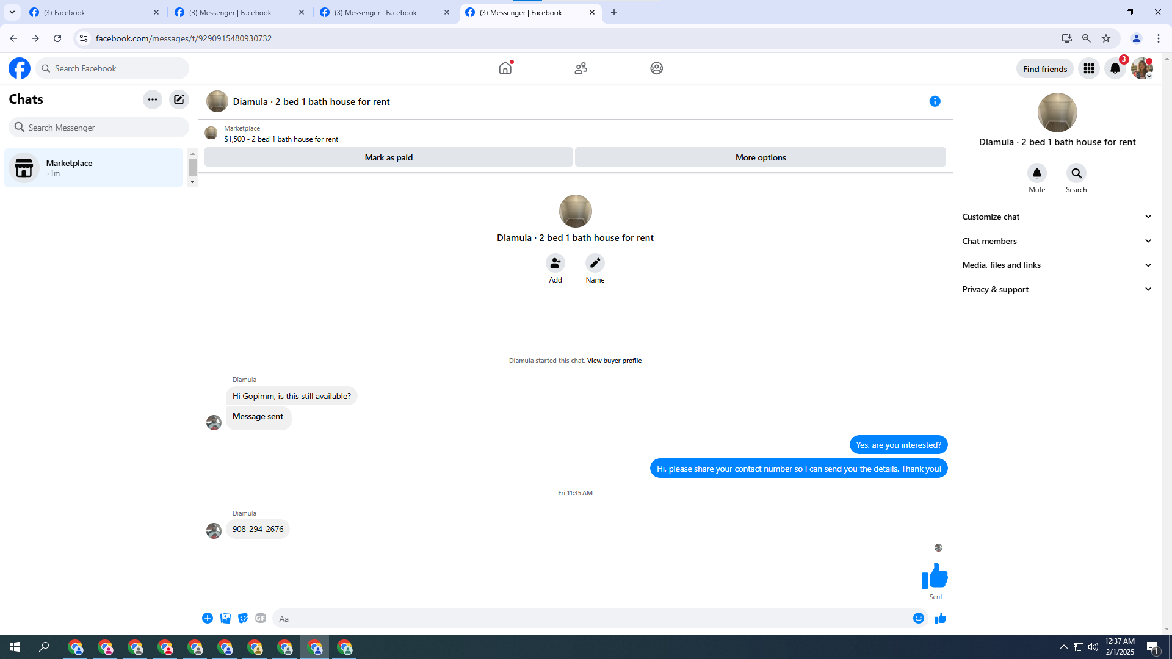Open the account profile picture menu
This screenshot has width=1172, height=659.
point(1142,68)
